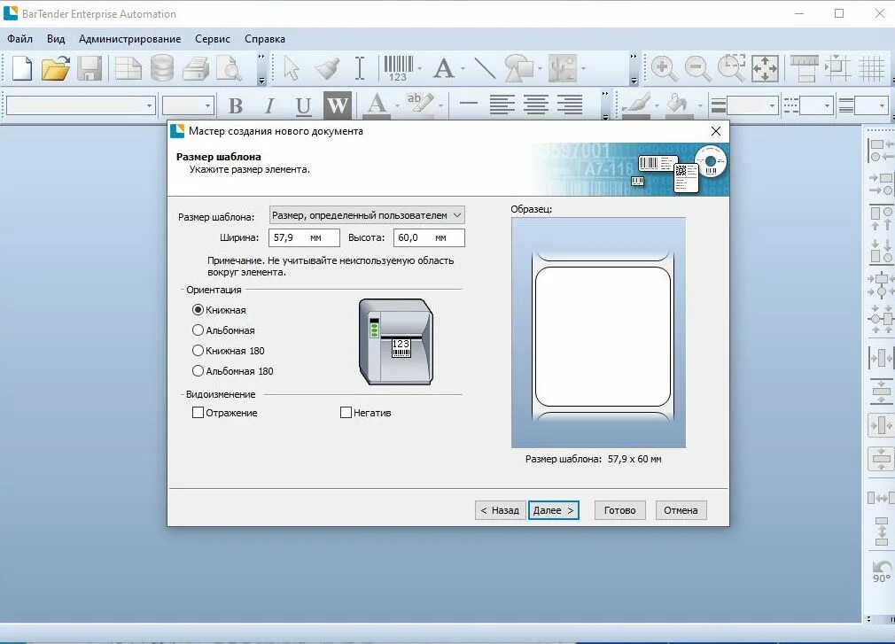Screen dimensions: 895x644
Task: Click the Готово button
Action: coord(619,510)
